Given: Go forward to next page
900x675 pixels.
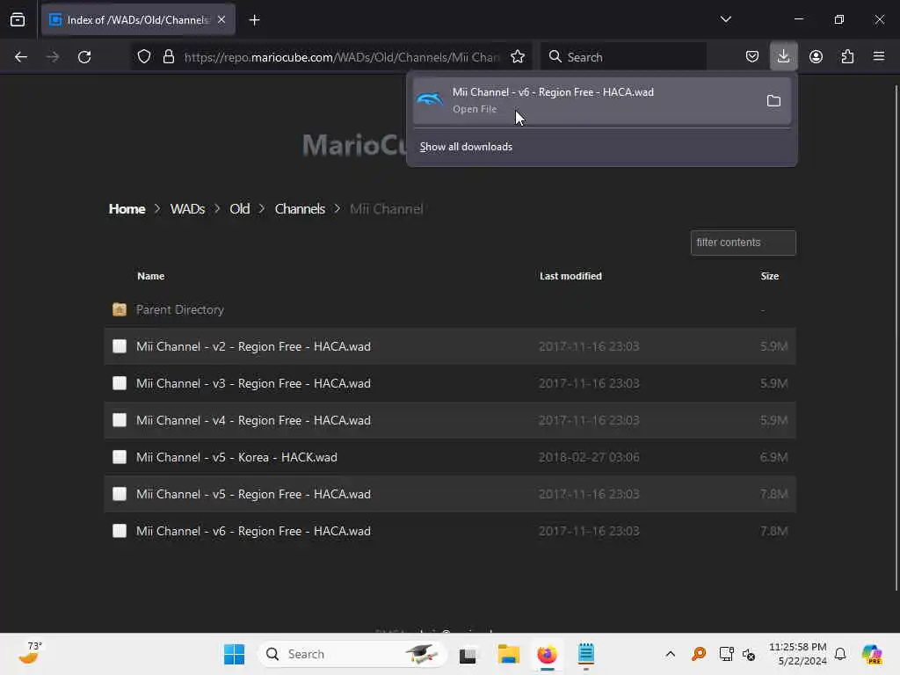Looking at the screenshot, I should click(53, 57).
